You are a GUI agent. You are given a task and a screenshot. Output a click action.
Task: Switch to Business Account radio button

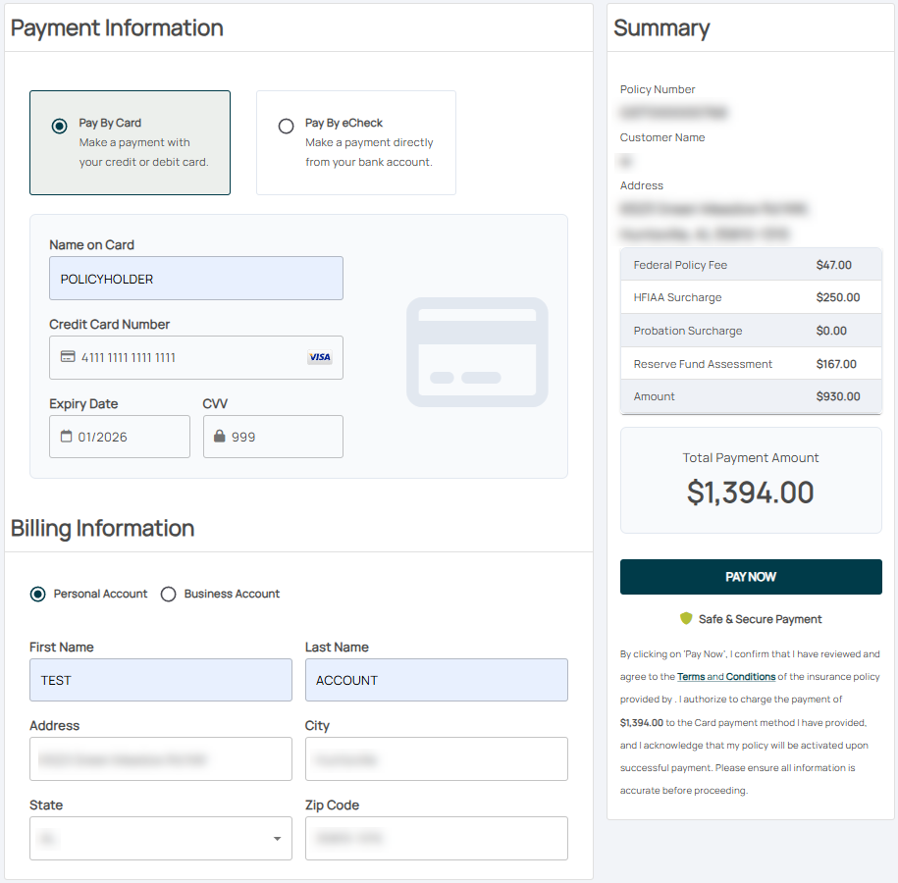tap(169, 594)
